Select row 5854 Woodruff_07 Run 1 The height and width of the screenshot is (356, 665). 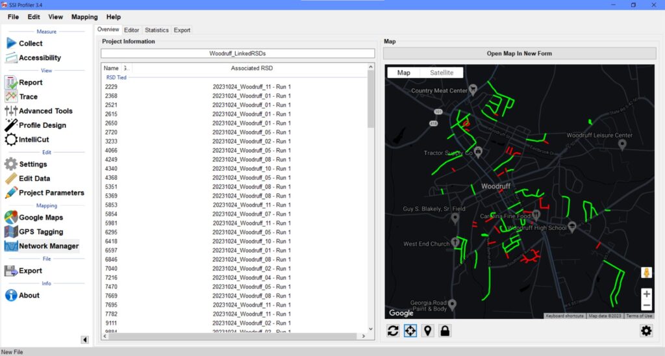click(x=234, y=214)
